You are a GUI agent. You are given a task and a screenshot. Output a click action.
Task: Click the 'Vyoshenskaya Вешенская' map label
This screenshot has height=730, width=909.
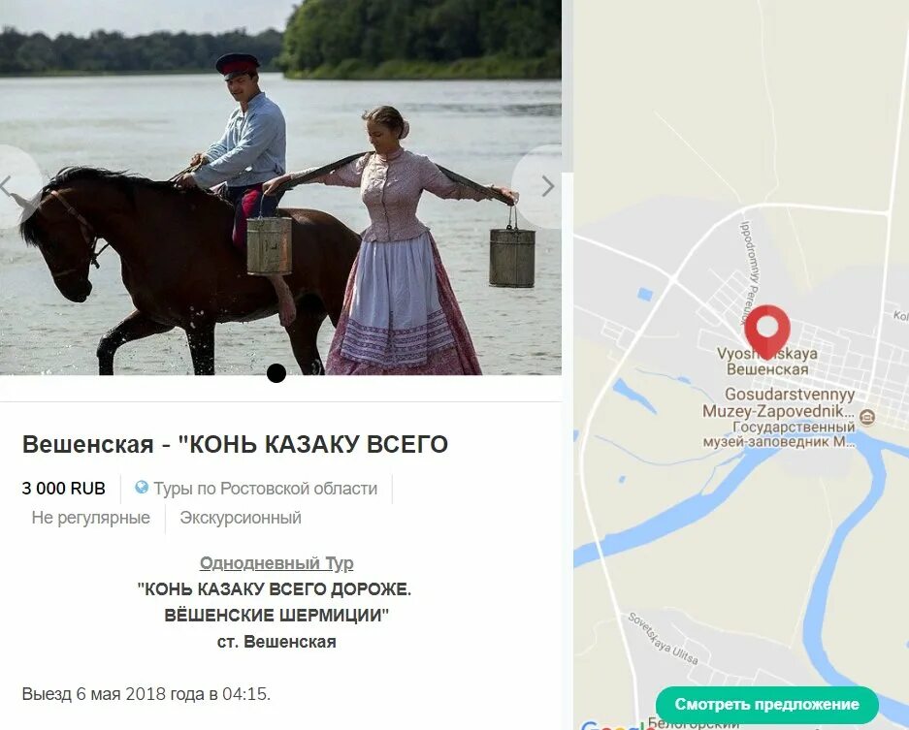tap(767, 361)
